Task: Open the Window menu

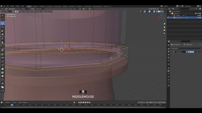Action: click(x=18, y=6)
